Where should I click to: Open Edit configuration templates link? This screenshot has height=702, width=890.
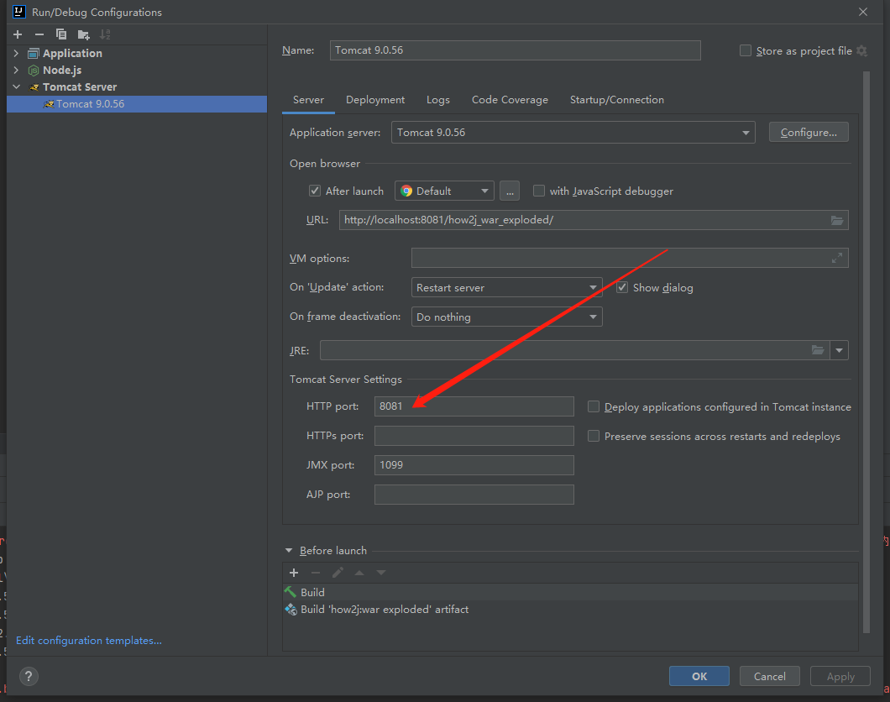coord(89,641)
